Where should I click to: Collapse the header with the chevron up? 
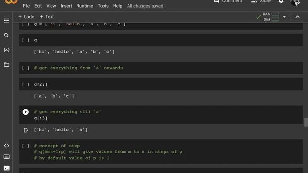point(297,17)
